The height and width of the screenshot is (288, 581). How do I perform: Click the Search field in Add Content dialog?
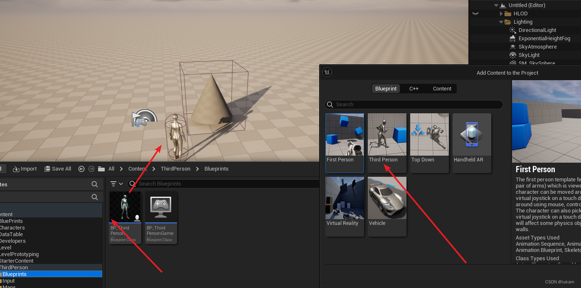(x=414, y=105)
